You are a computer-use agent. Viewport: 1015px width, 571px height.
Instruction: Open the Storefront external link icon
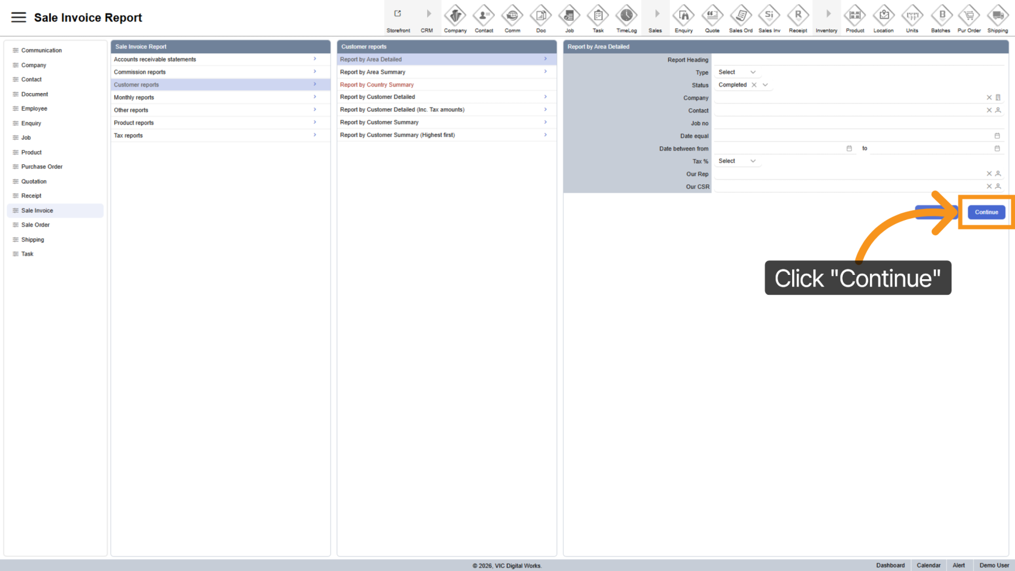tap(398, 14)
